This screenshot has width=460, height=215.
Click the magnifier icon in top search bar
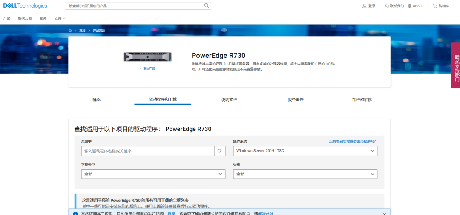click(x=207, y=6)
